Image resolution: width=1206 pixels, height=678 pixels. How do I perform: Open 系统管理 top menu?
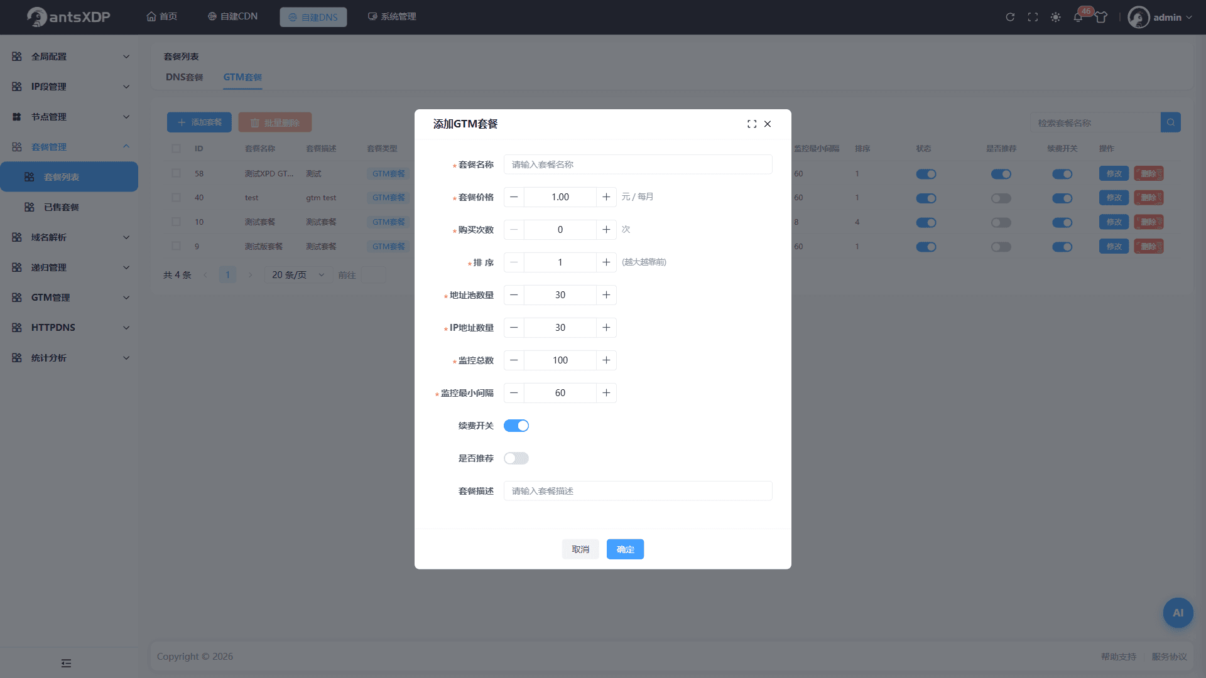tap(392, 17)
